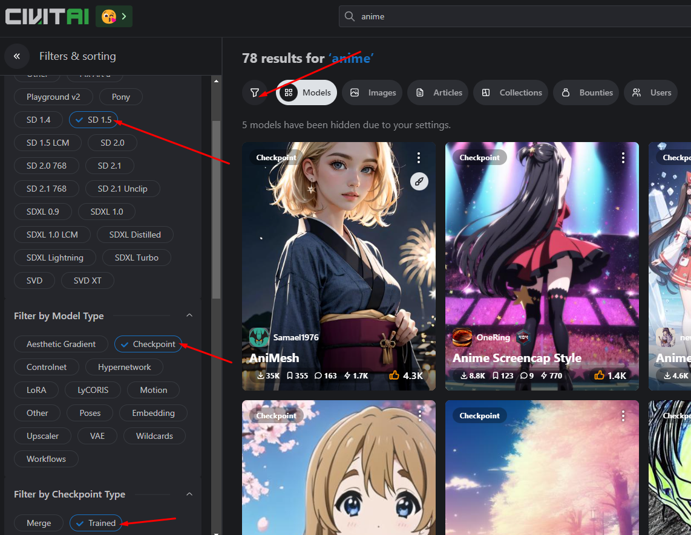This screenshot has width=691, height=535.
Task: Collapse the Filter by Checkpoint Type section
Action: coord(189,494)
